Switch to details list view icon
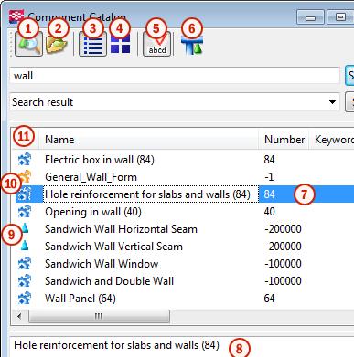This screenshot has height=357, width=354. pos(92,44)
